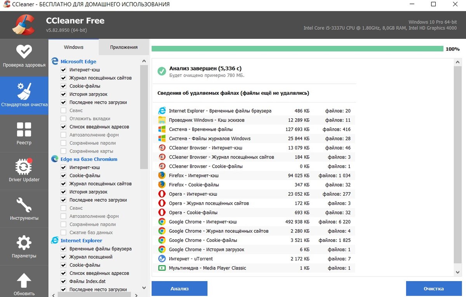This screenshot has width=466, height=297.
Task: Click Windows icon beside Файлы журналов Windows
Action: pyautogui.click(x=162, y=139)
